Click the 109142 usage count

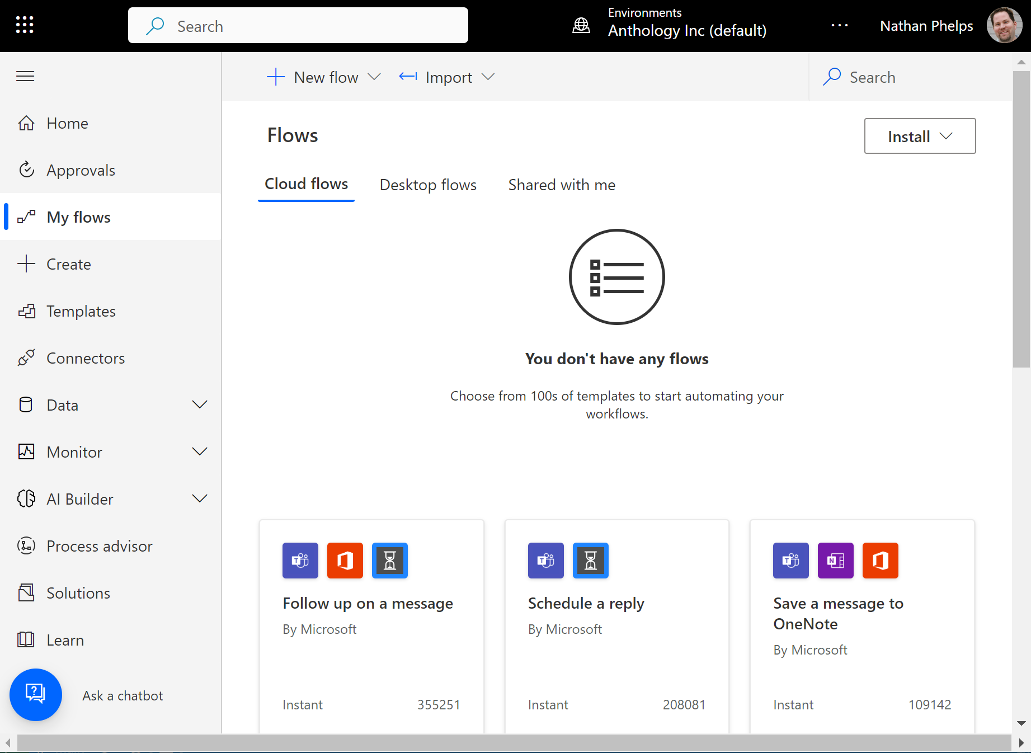pyautogui.click(x=930, y=705)
